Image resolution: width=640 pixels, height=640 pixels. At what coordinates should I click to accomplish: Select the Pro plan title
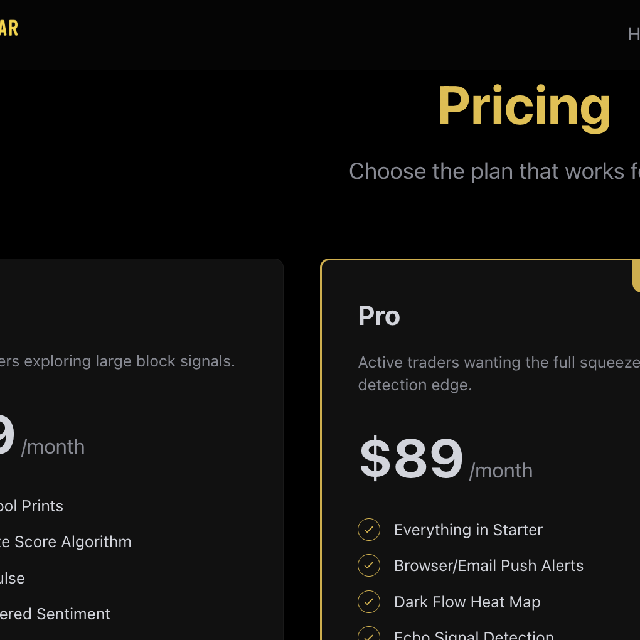click(x=379, y=316)
